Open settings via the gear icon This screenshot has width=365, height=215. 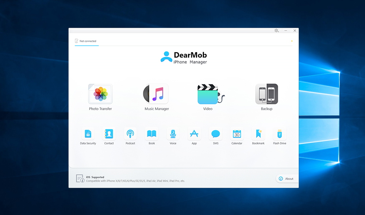click(x=277, y=31)
